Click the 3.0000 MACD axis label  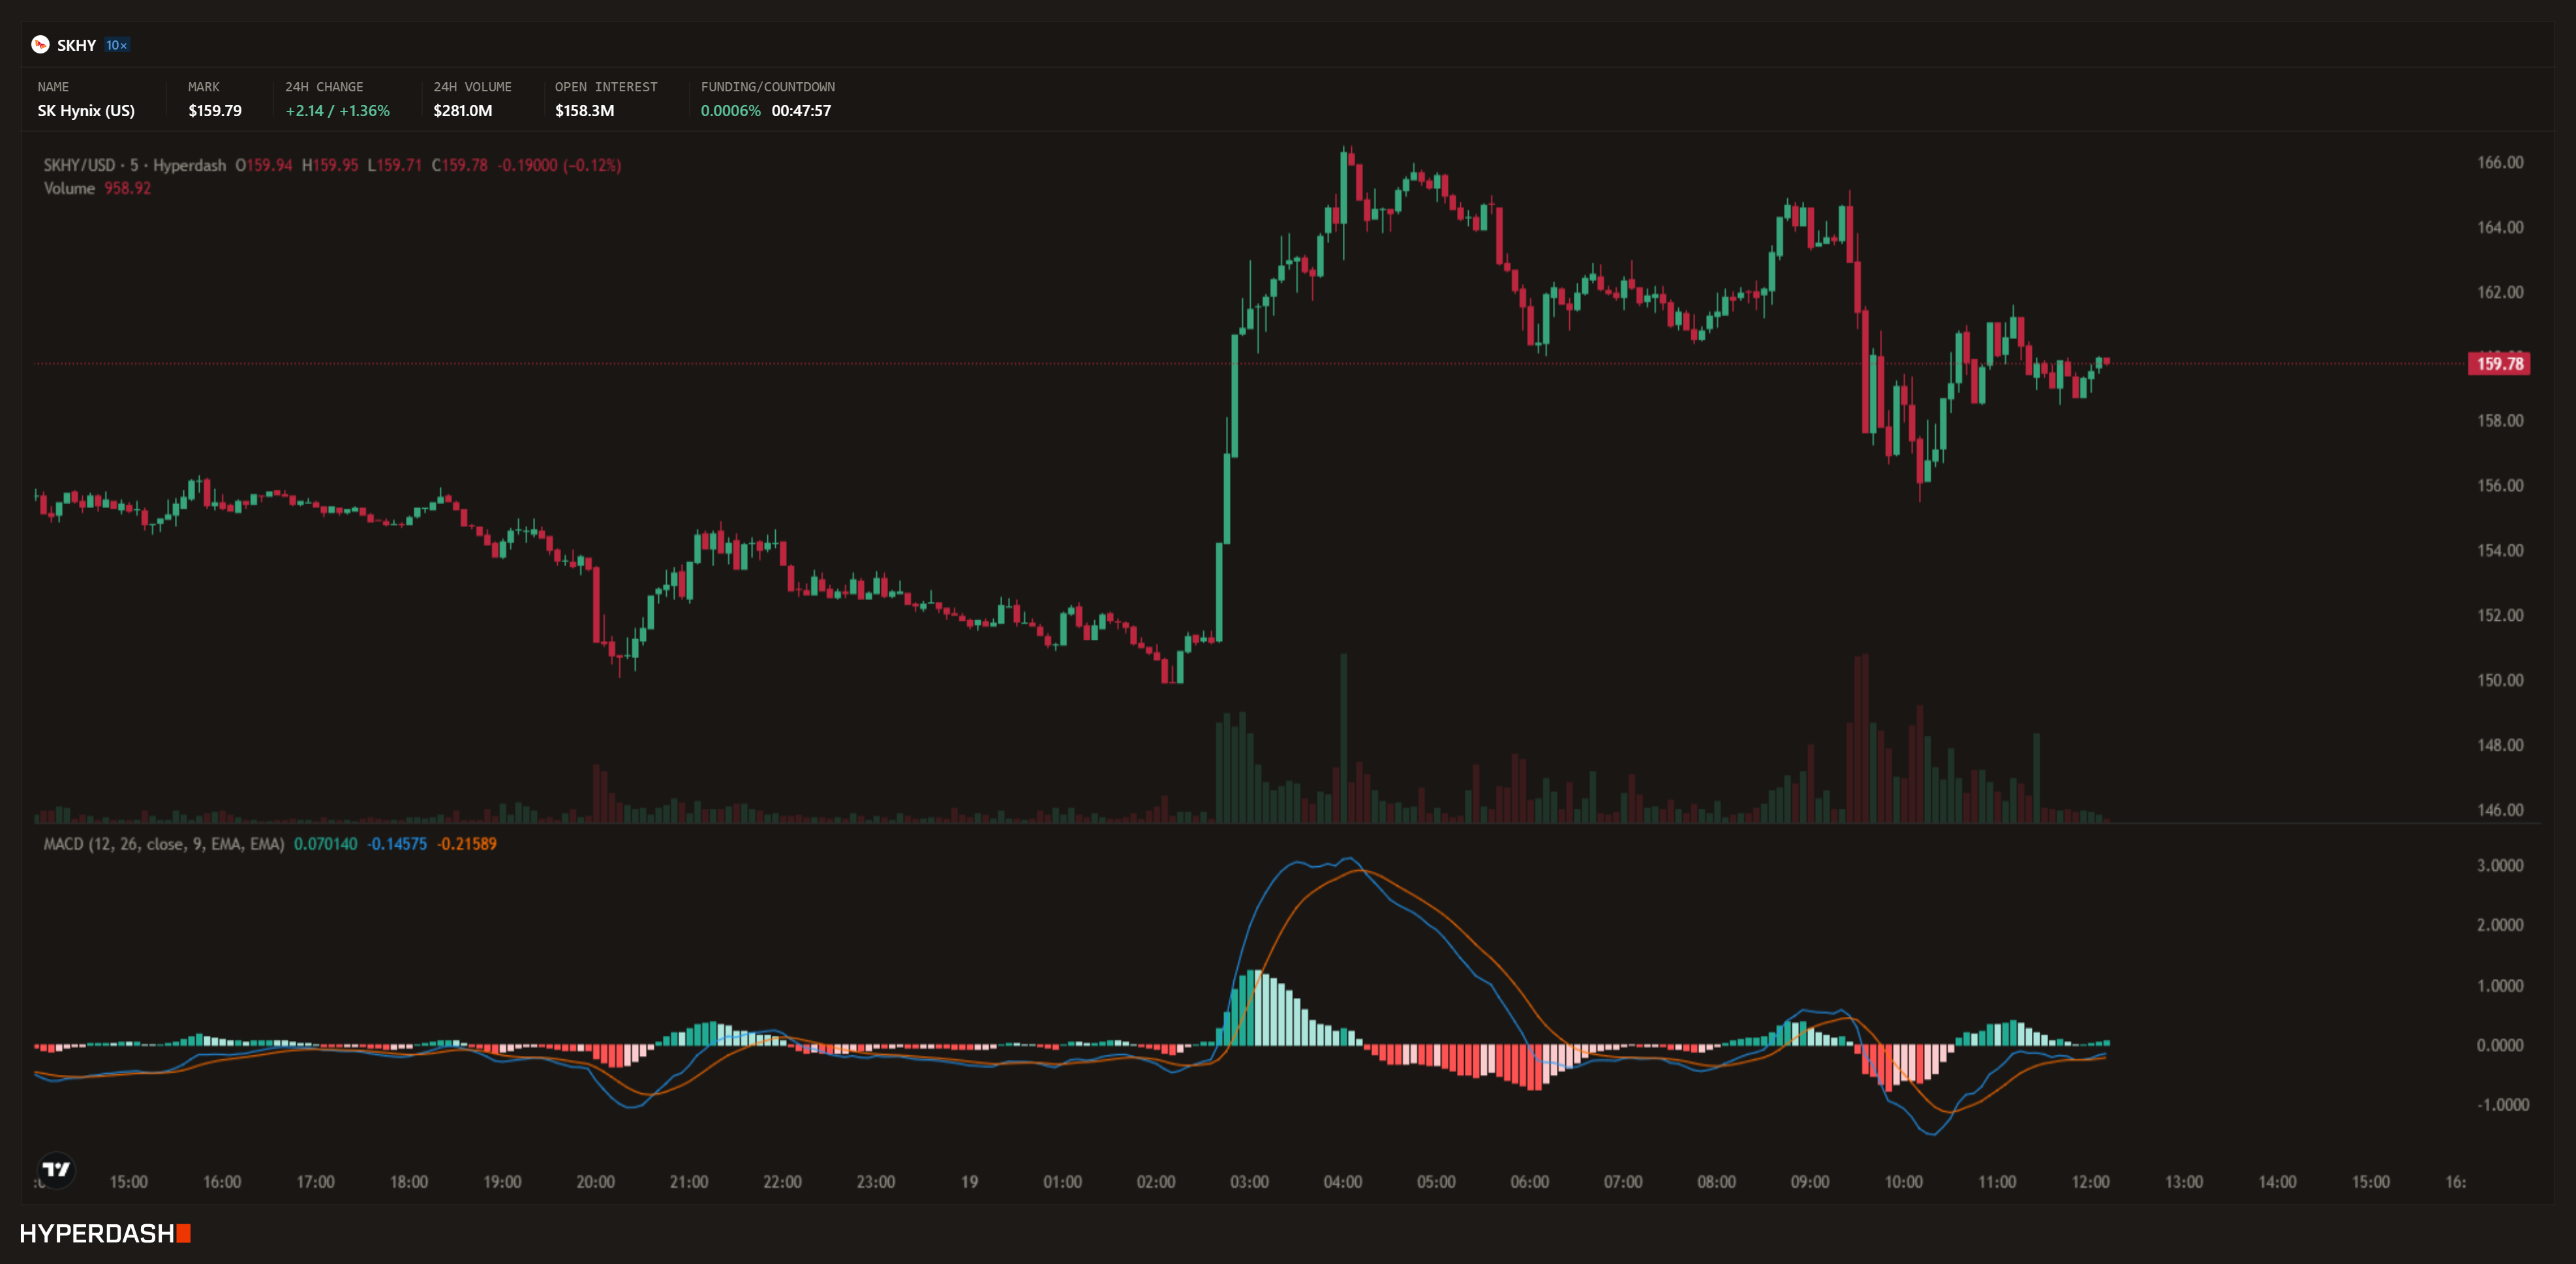(x=2500, y=865)
